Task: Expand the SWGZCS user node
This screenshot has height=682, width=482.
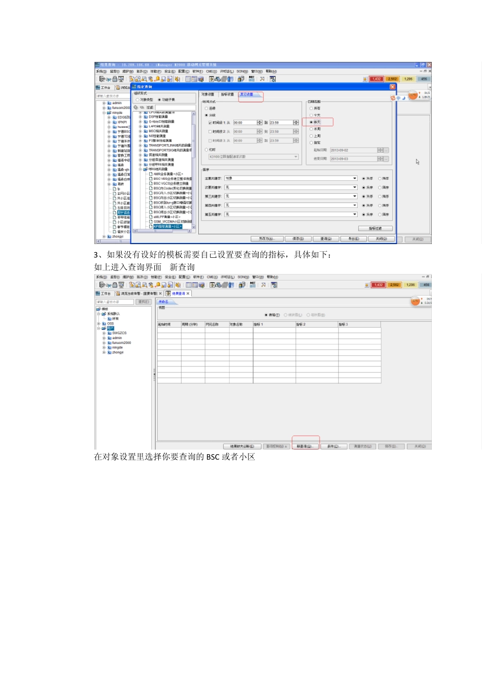Action: [104, 333]
